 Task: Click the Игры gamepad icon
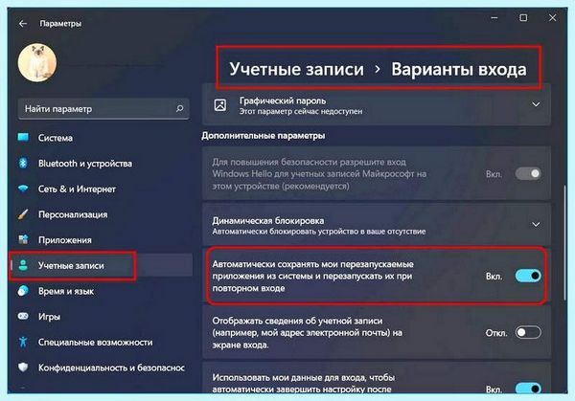[x=23, y=316]
